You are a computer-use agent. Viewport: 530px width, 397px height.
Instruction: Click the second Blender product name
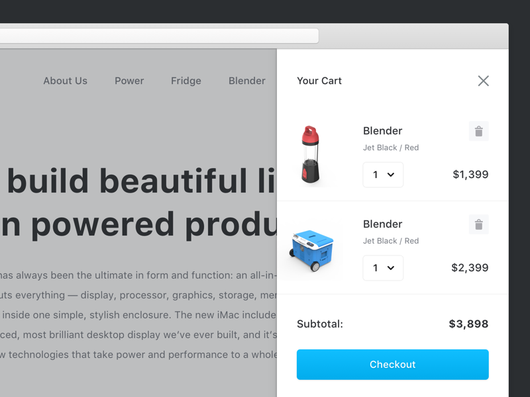(x=382, y=224)
